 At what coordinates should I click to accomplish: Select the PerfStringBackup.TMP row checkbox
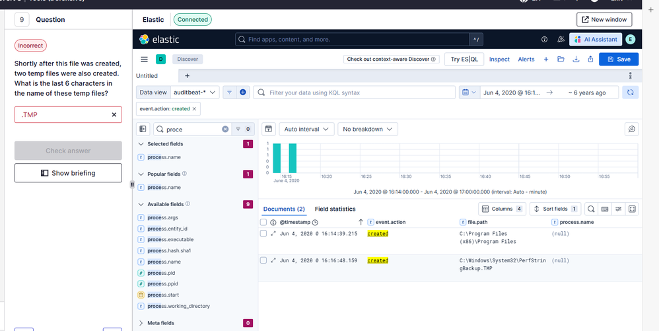tap(263, 260)
